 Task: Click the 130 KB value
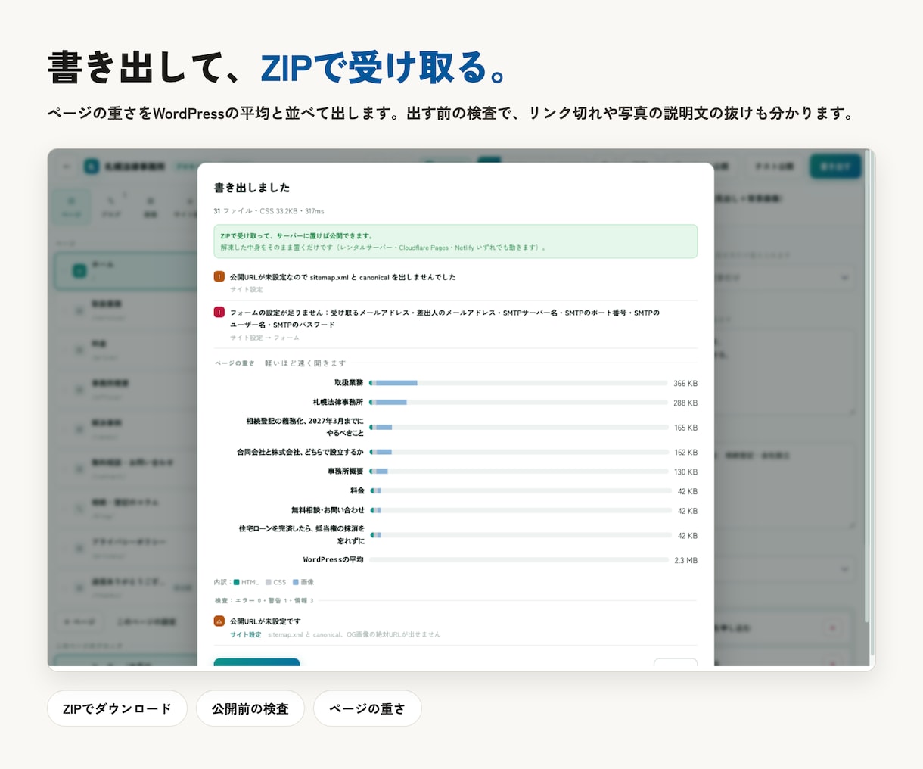pos(685,472)
